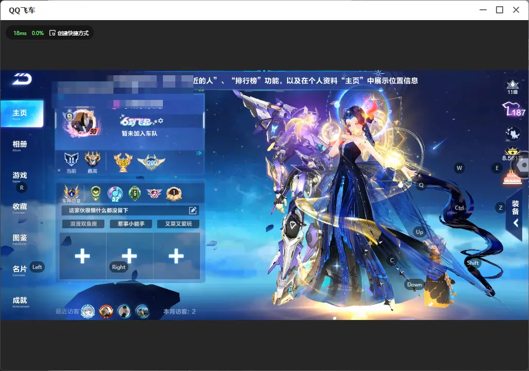
Task: Click the Up key overlay
Action: click(x=419, y=232)
